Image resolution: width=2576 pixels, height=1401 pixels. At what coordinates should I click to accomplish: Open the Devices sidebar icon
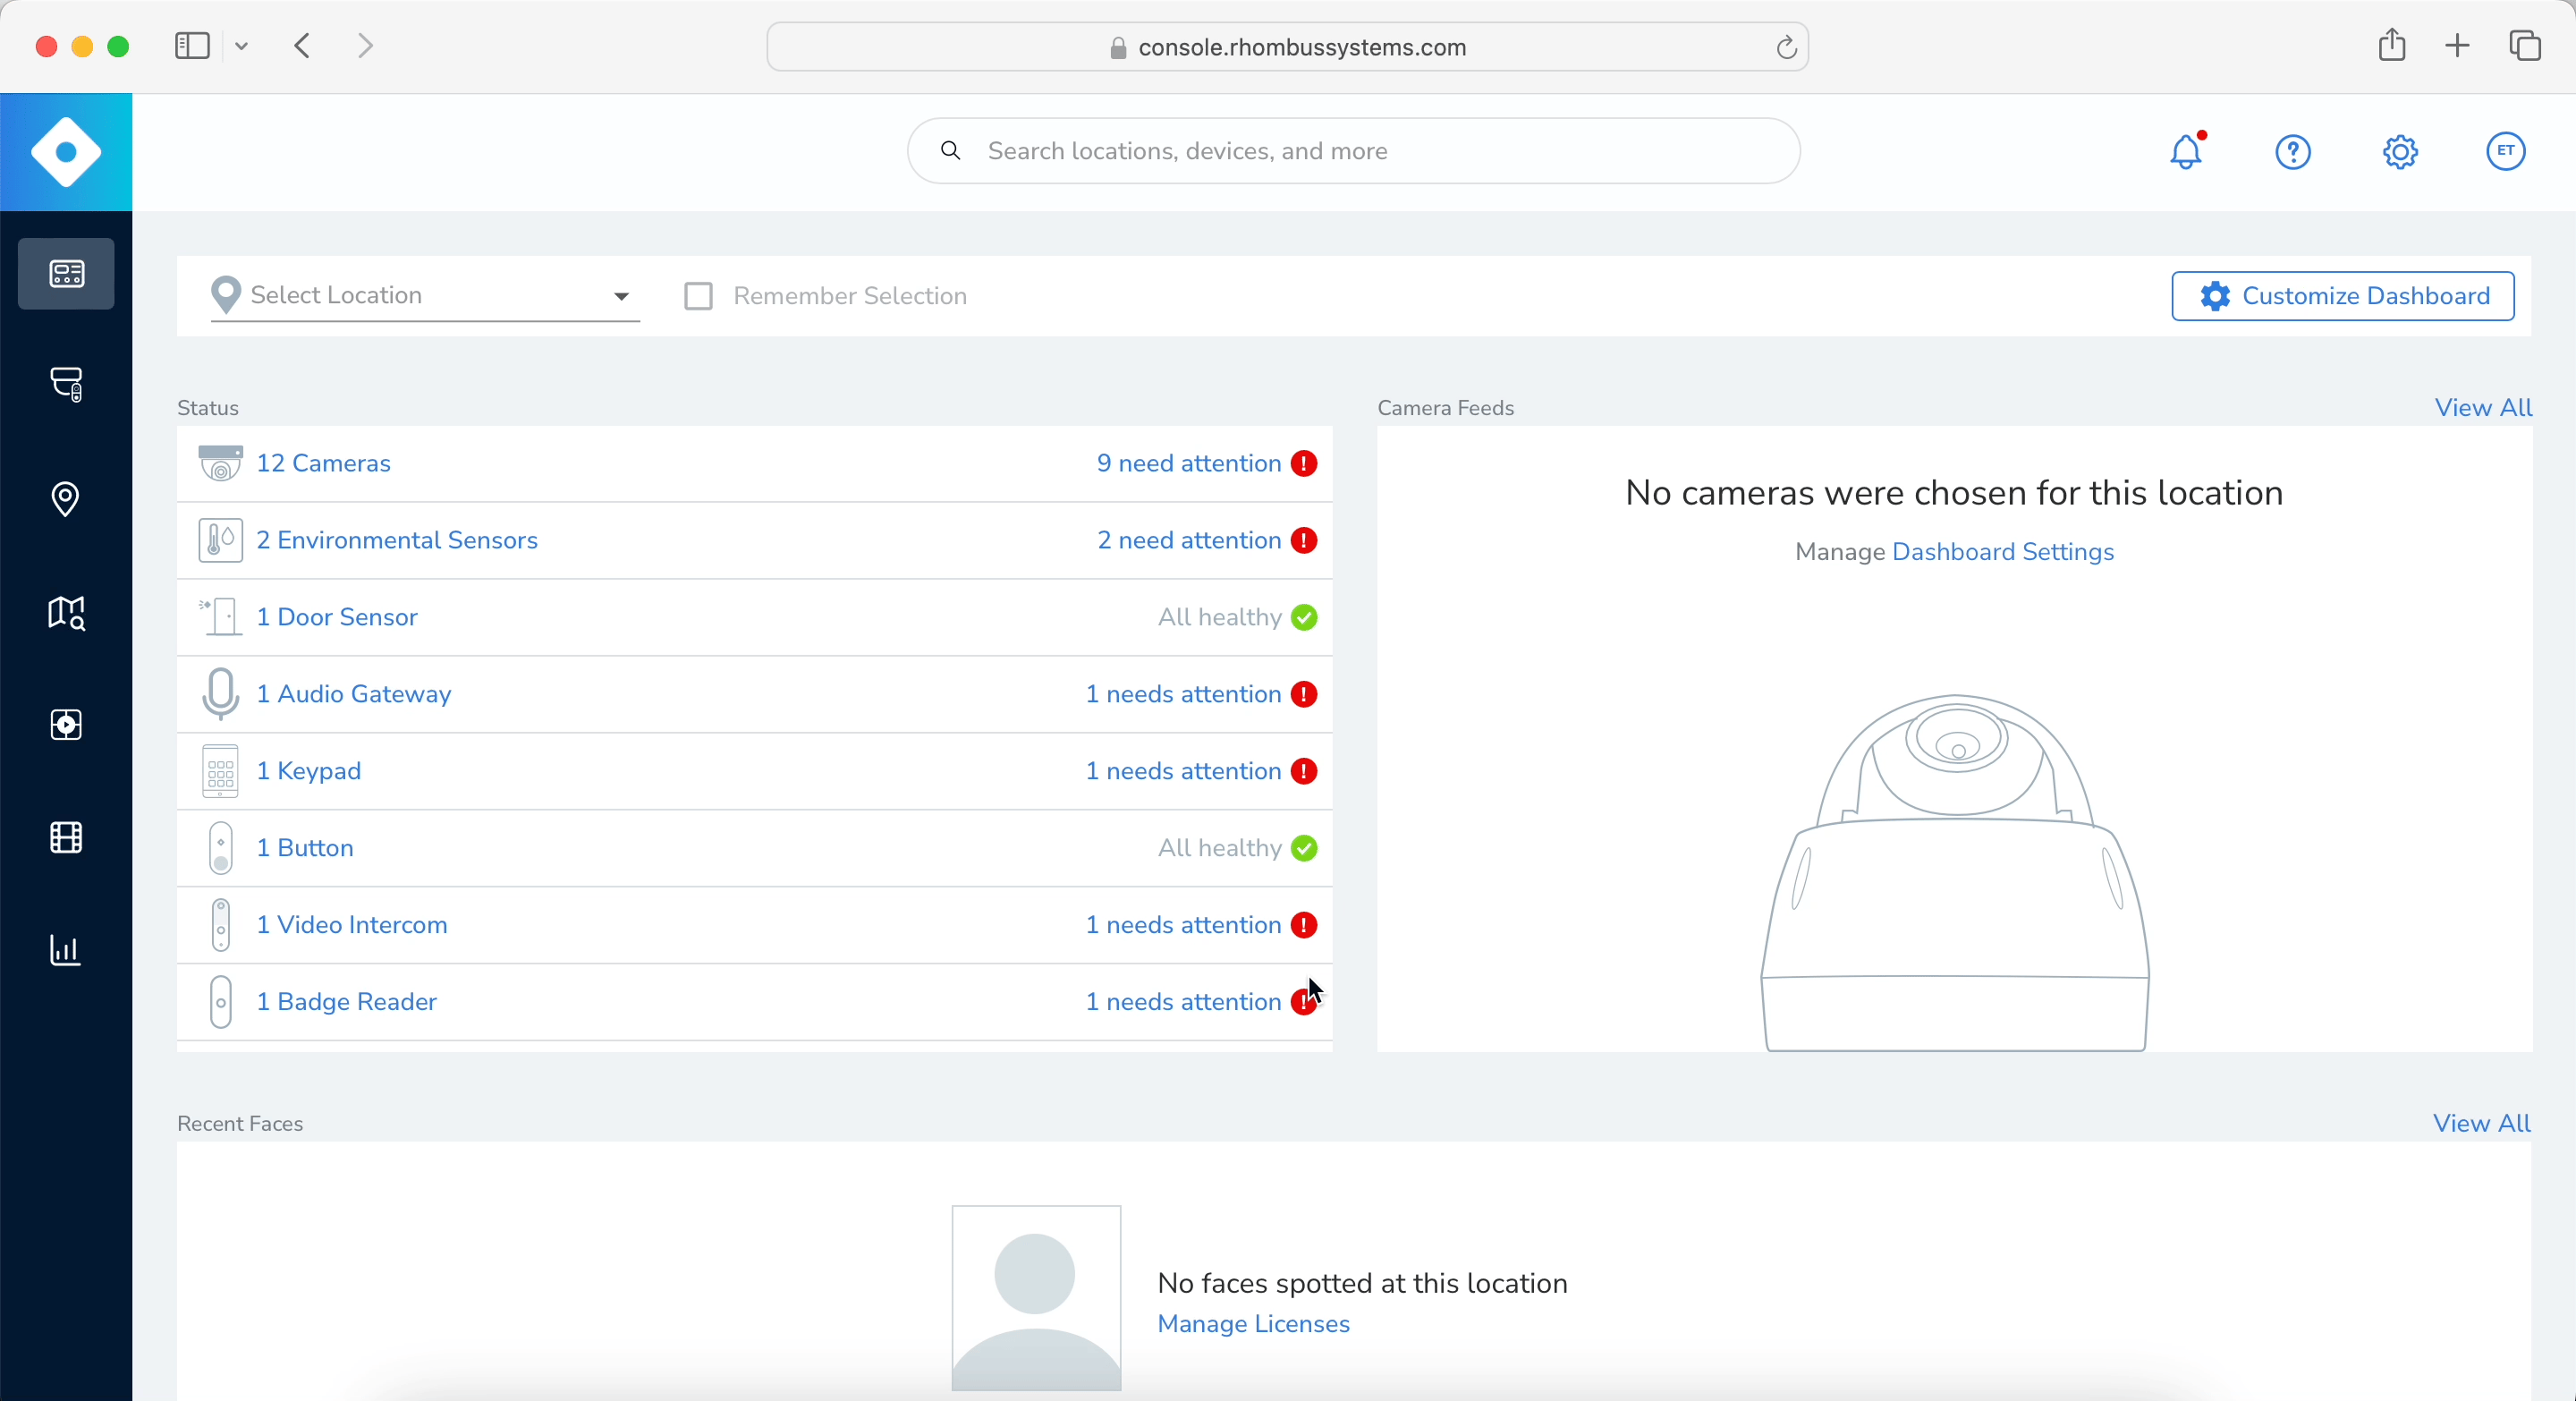(x=66, y=385)
